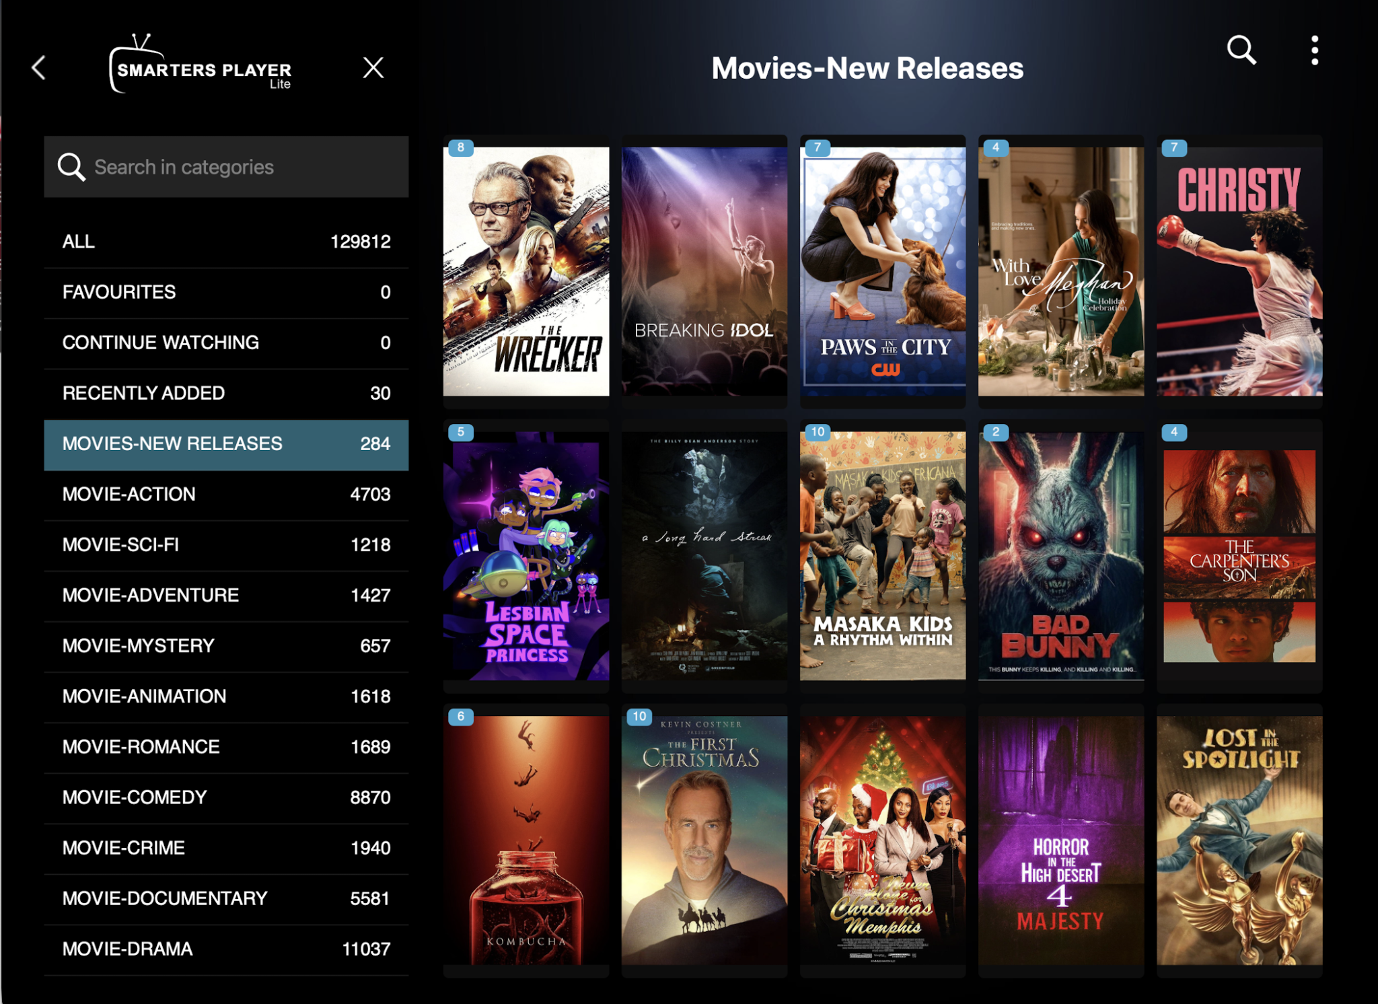
Task: Close the categories sidebar with the X icon
Action: click(x=373, y=67)
